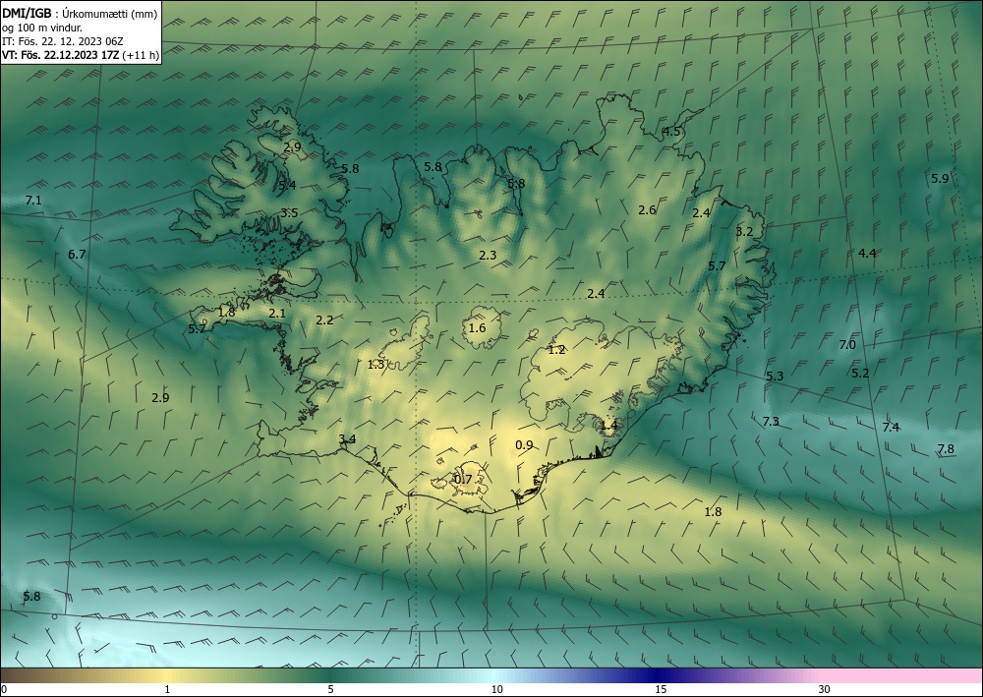Click the 7.3 value label
Viewport: 983px width, 697px height.
pos(771,421)
